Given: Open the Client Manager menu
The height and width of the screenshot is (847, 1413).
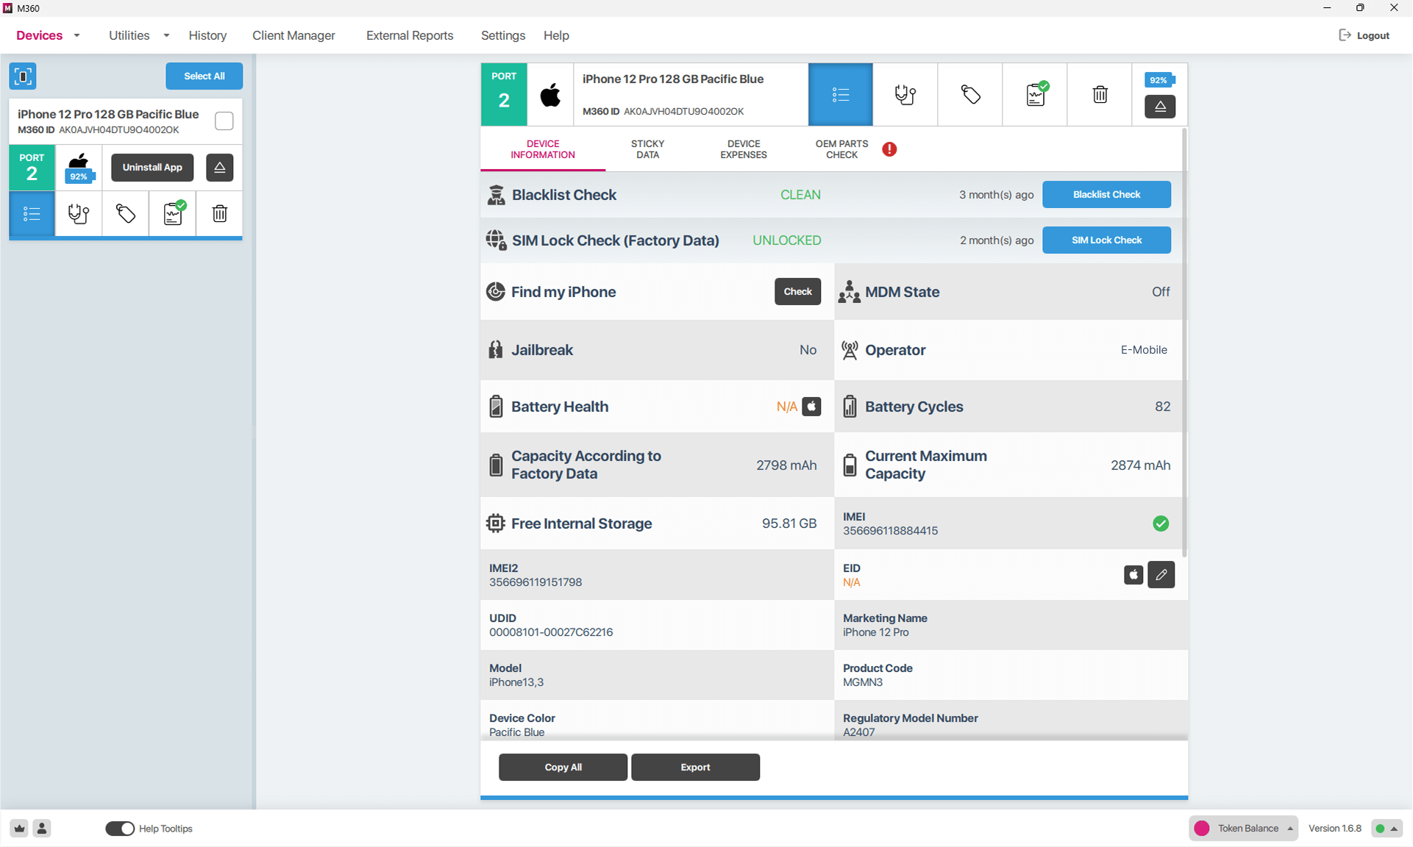Looking at the screenshot, I should click(293, 35).
